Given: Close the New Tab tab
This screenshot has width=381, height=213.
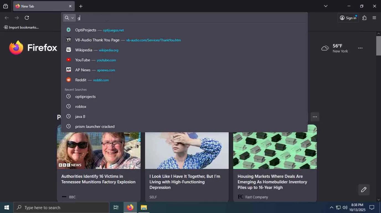Looking at the screenshot, I should (x=70, y=6).
